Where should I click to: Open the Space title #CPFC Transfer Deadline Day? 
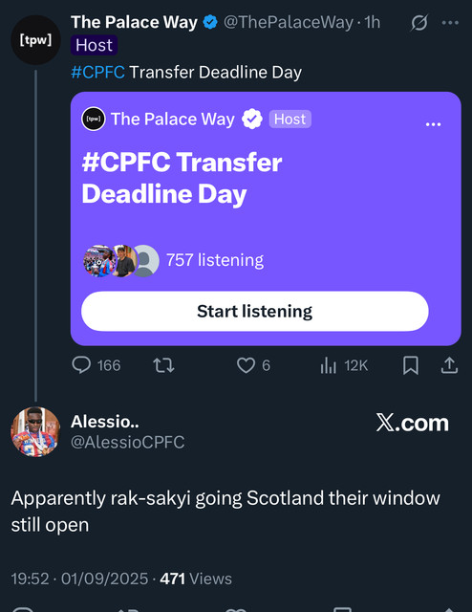coord(182,178)
